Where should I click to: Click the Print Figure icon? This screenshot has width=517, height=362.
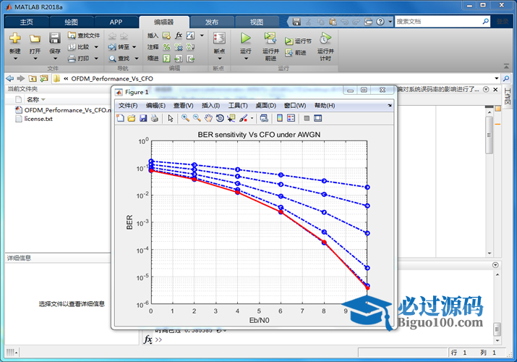154,118
